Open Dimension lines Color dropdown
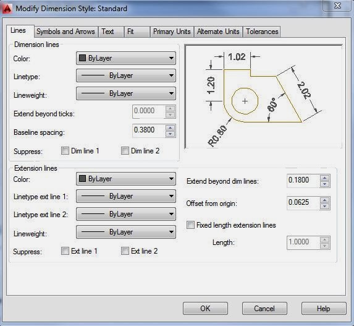The width and height of the screenshot is (354, 326). point(126,58)
